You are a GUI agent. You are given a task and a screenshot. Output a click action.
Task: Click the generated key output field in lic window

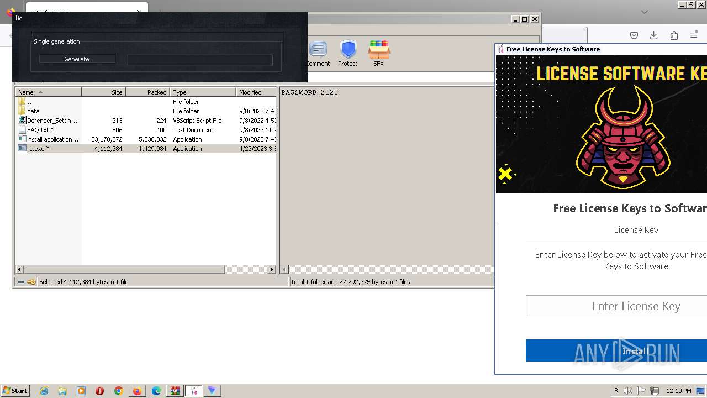(200, 60)
